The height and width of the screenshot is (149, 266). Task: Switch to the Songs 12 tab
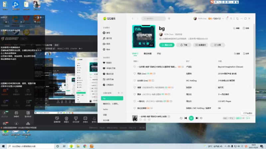tap(135, 54)
